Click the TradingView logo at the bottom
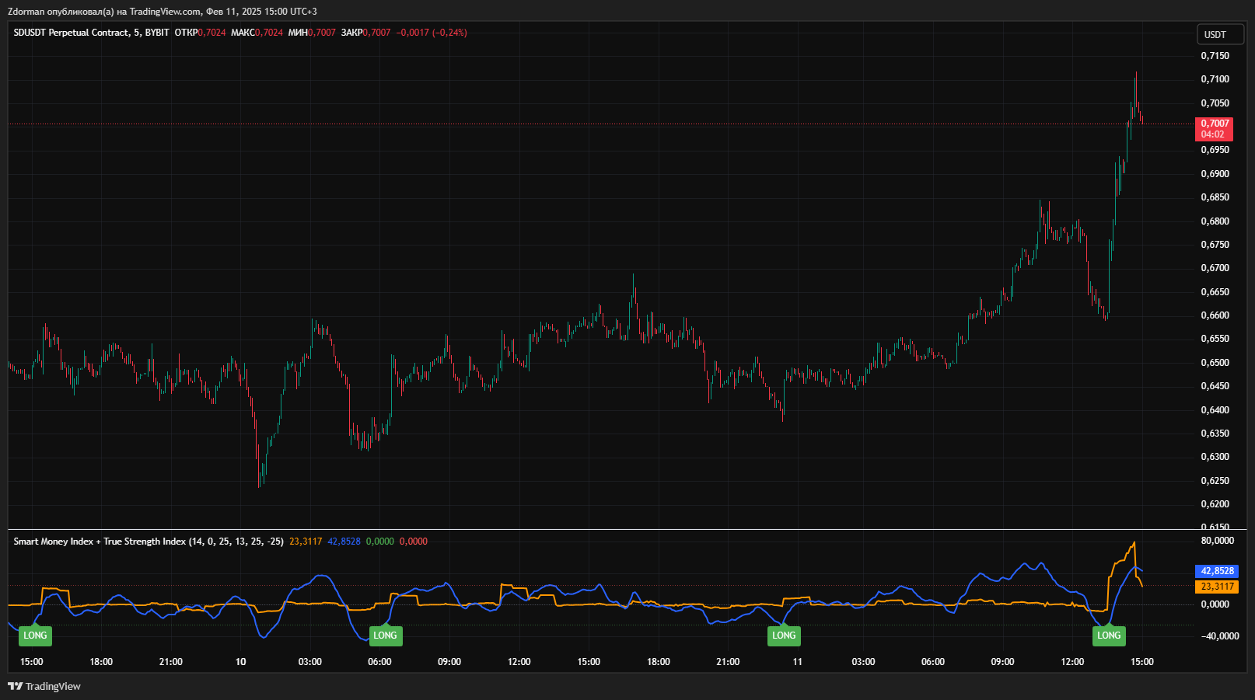This screenshot has width=1255, height=700. pyautogui.click(x=44, y=686)
